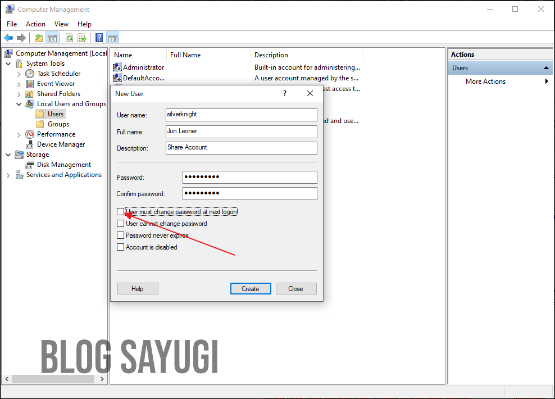
Task: Click the blue Help toolbar icon
Action: pos(99,38)
